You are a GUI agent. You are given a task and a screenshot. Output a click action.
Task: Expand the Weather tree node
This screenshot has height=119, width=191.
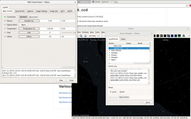coord(110,57)
